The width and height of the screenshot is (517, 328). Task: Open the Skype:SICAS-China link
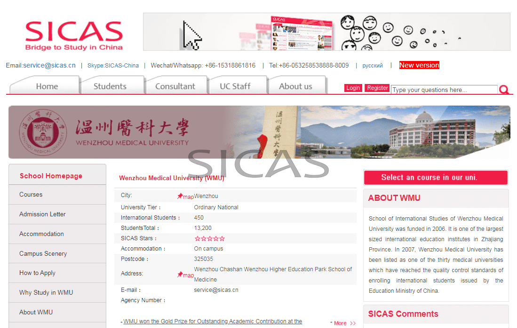coord(113,66)
